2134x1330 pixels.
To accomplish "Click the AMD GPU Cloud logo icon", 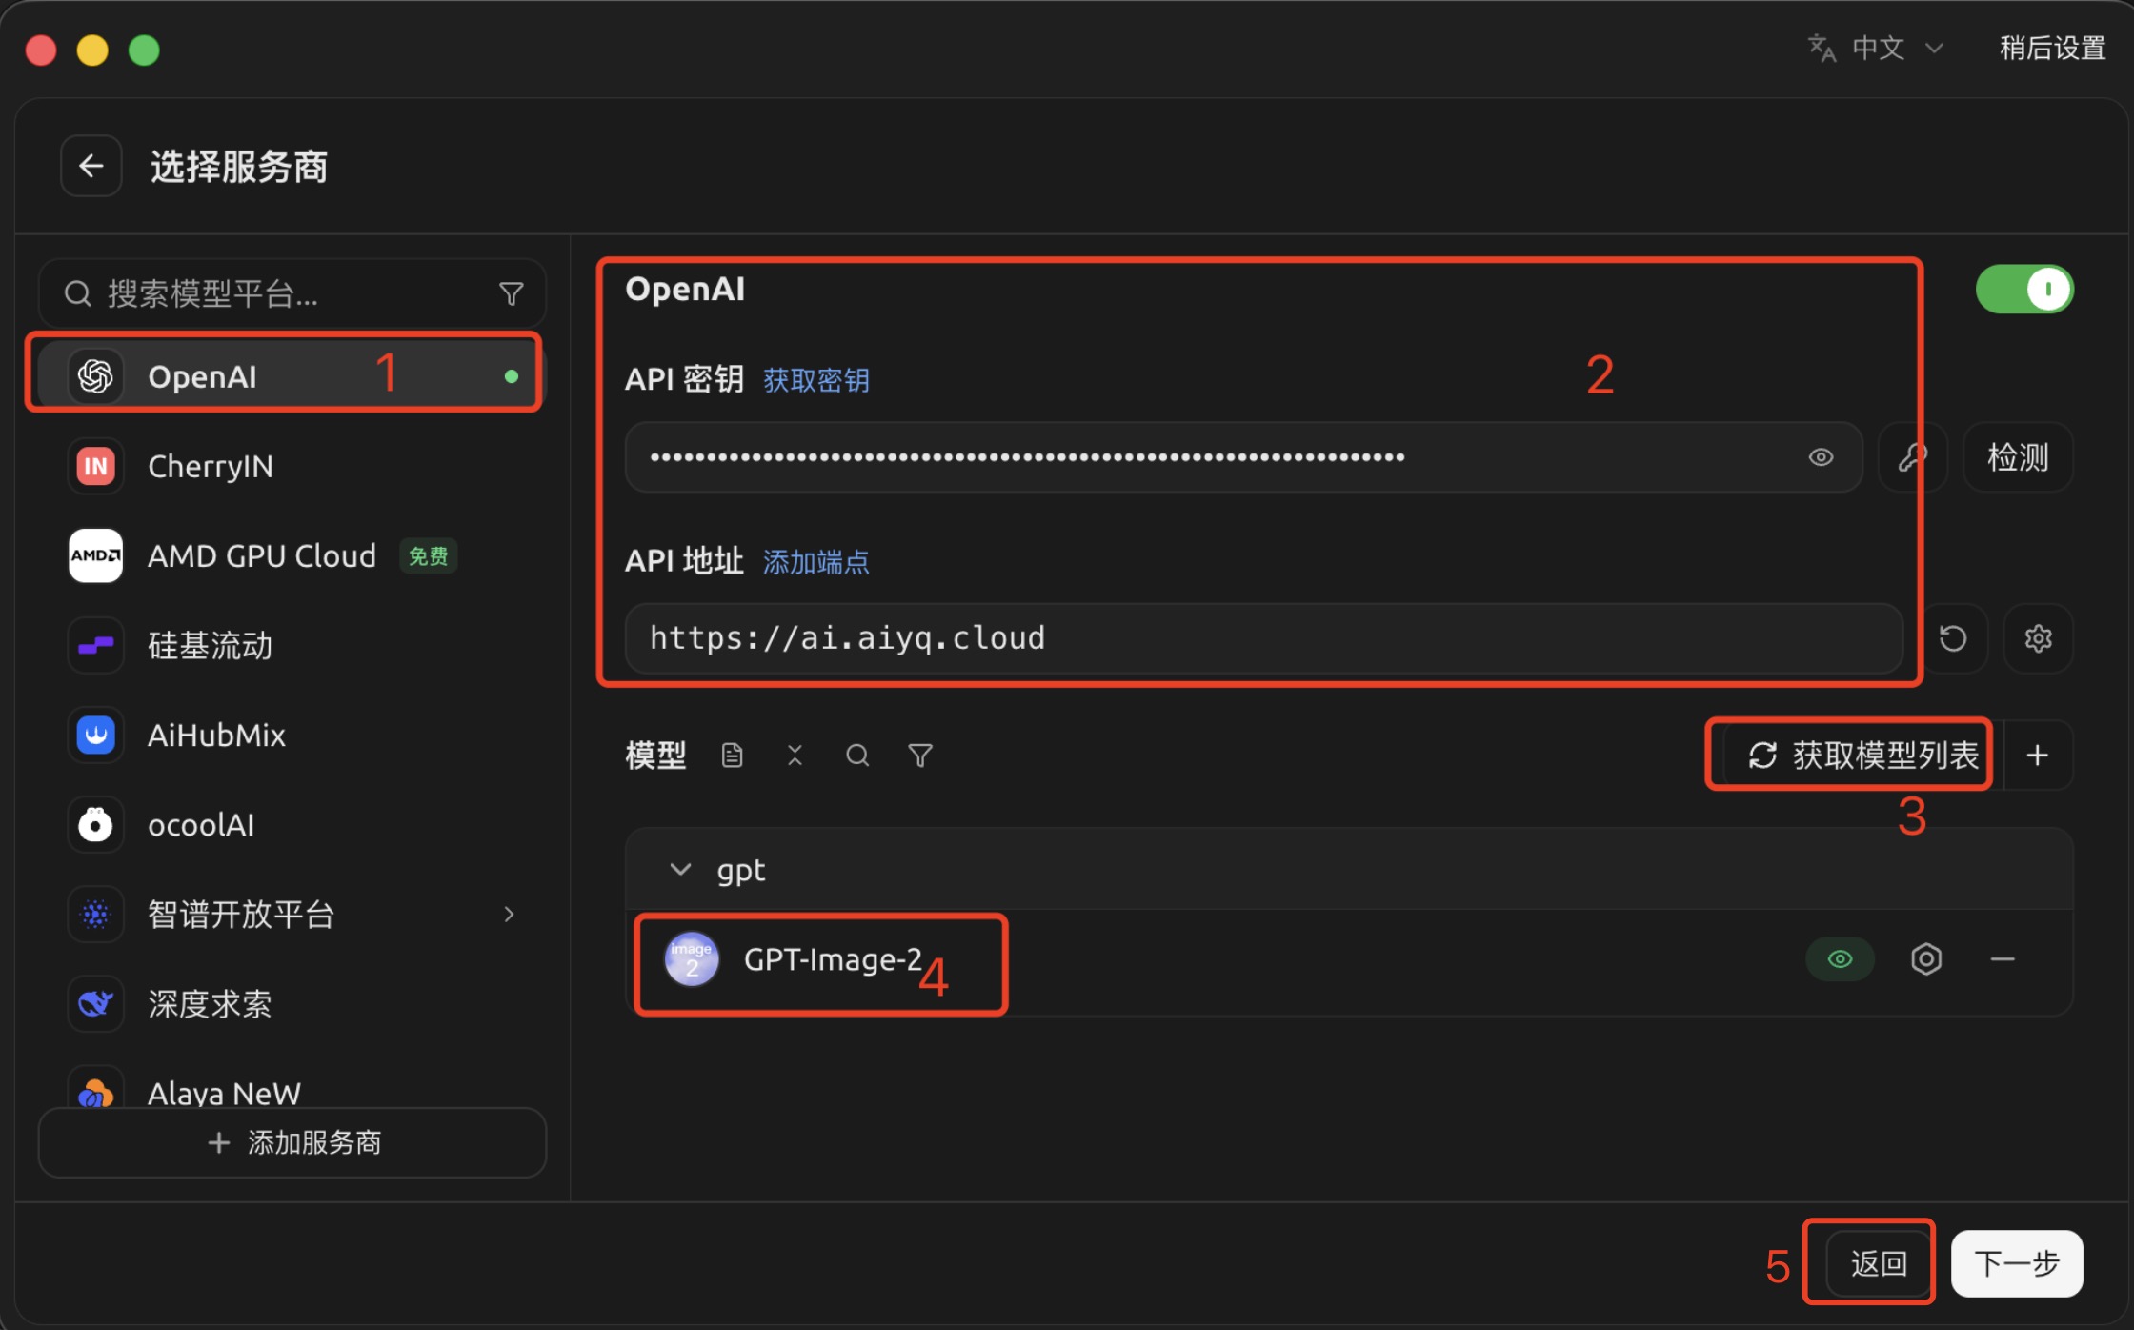I will pos(95,555).
